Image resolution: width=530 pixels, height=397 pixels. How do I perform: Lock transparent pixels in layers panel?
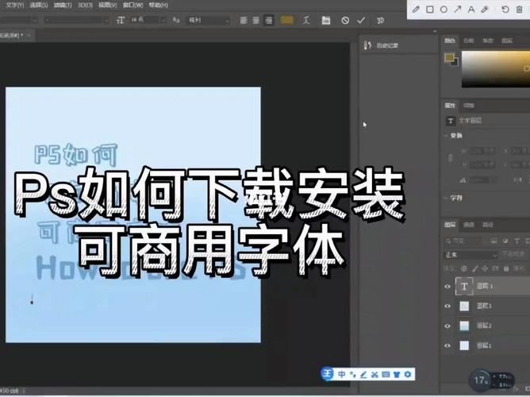[464, 268]
